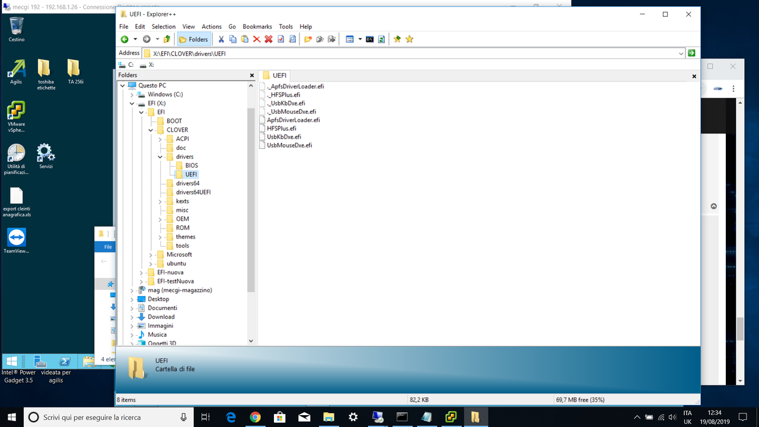Open the Actions menu
759x427 pixels.
point(212,27)
